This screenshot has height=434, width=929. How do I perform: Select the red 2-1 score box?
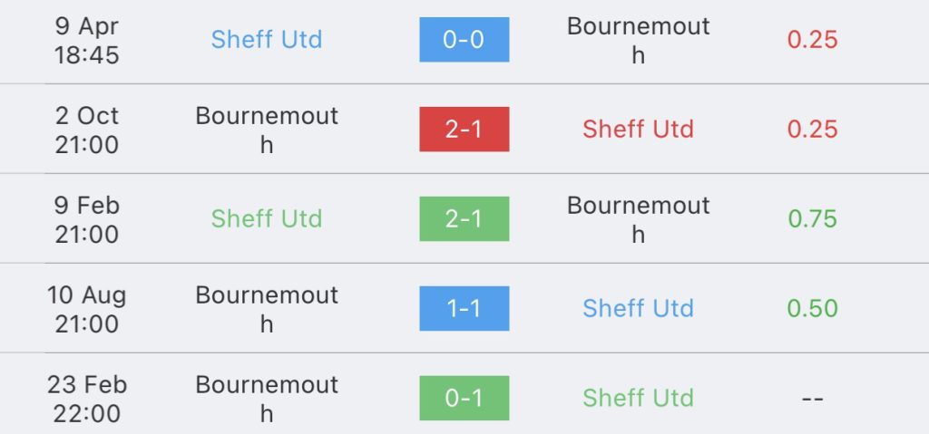(x=464, y=129)
